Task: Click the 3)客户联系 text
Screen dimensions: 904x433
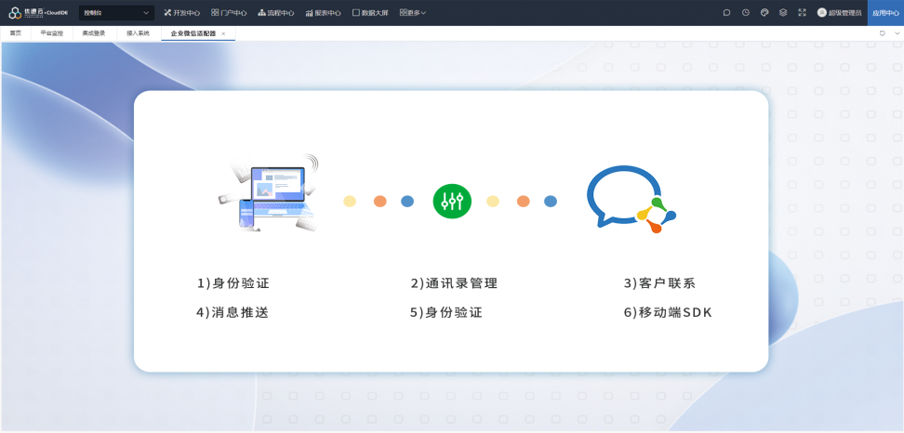Action: point(659,283)
